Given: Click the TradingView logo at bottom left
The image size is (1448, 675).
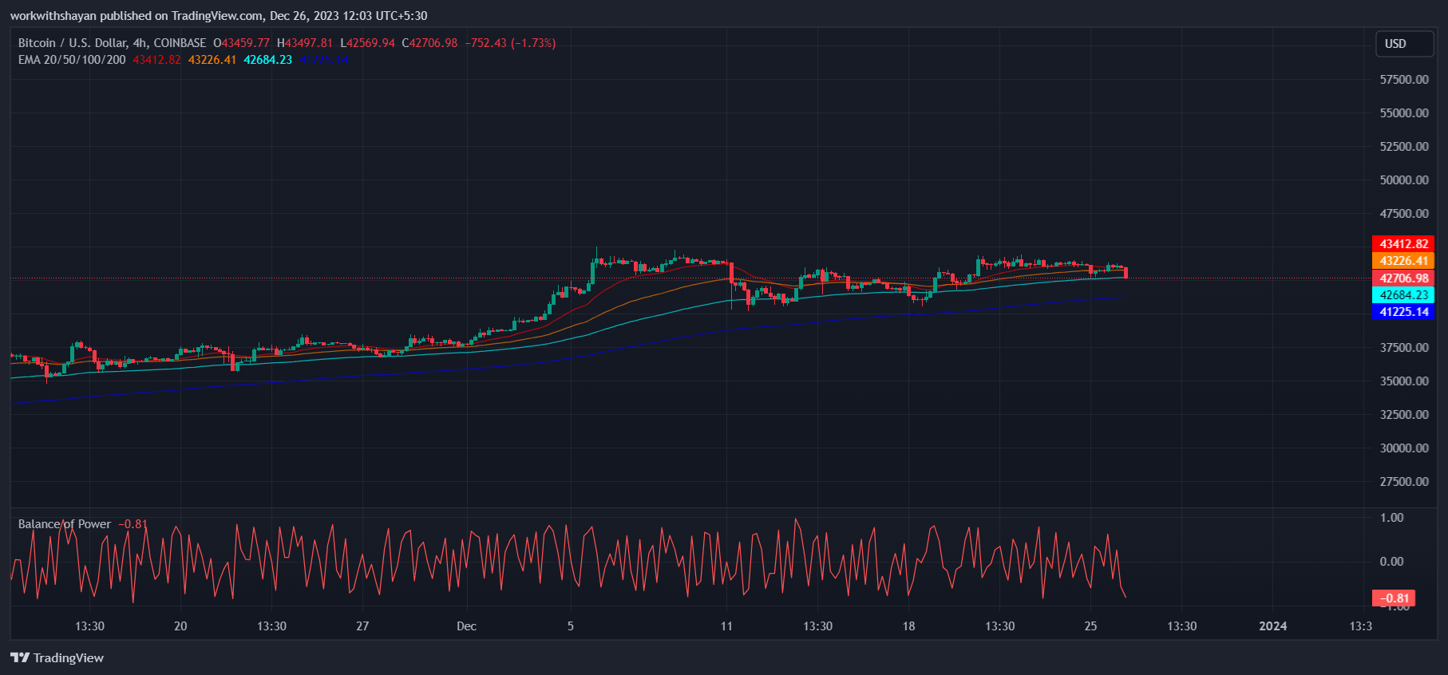Looking at the screenshot, I should [x=57, y=657].
